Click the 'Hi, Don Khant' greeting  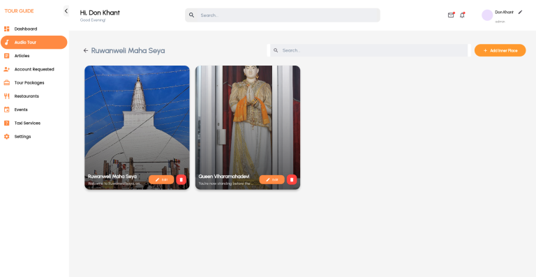coord(100,13)
